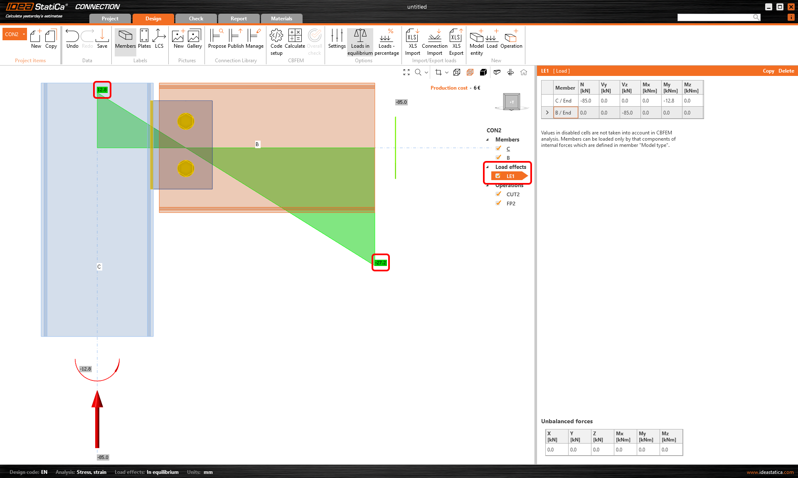The image size is (798, 478).
Task: Click the Undo icon
Action: coord(72,39)
